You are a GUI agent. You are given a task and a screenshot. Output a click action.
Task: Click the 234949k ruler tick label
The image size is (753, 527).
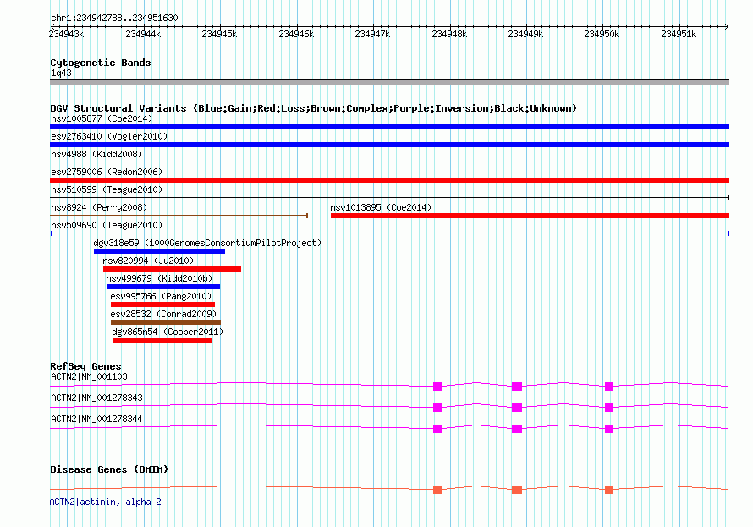pos(526,34)
